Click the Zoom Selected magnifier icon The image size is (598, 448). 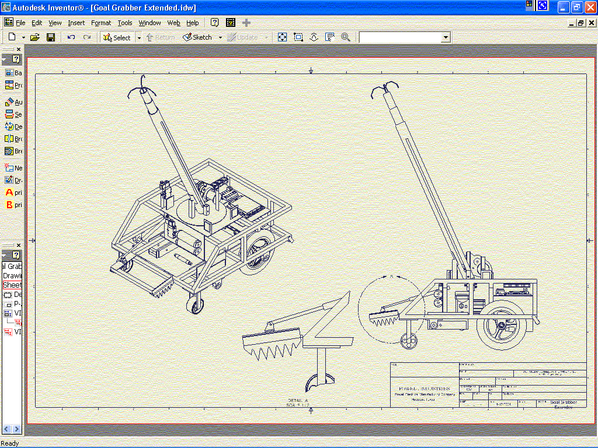point(346,37)
